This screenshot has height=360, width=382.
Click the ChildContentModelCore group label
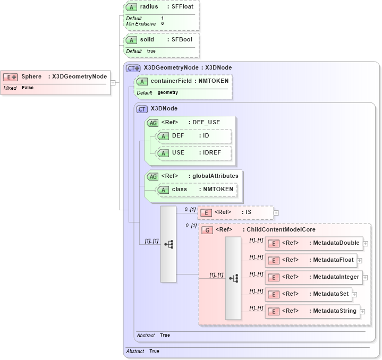[281, 229]
